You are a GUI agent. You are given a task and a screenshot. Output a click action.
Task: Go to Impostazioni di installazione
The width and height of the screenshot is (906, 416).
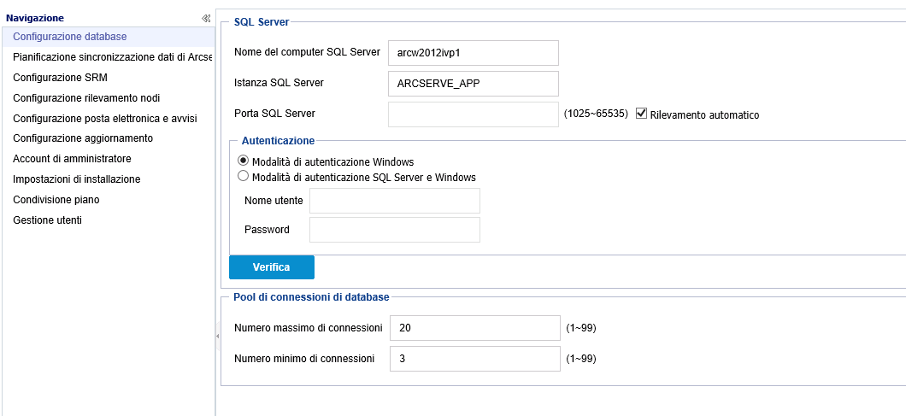[x=76, y=179]
